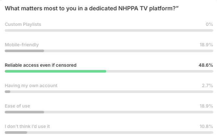
Task: Click the 10.8% percentage label
Action: [x=206, y=126]
